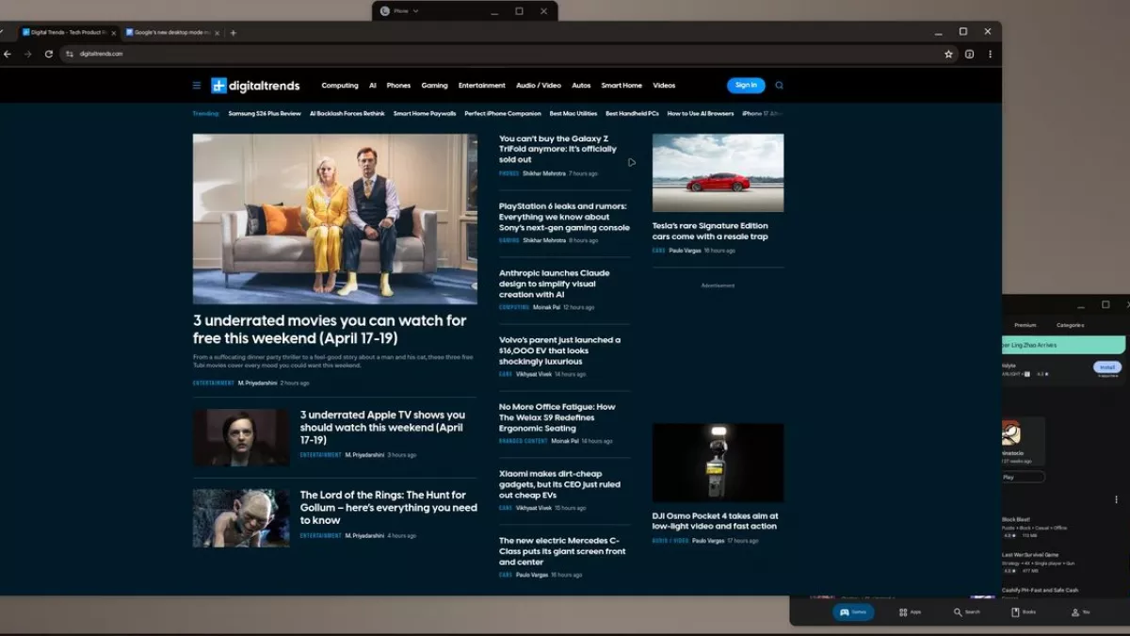
Task: Install the featured Play Store game
Action: click(1107, 367)
